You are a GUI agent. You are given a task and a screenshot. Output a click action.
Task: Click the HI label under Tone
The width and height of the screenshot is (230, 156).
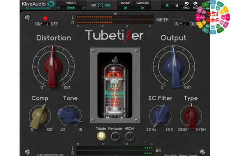pyautogui.click(x=80, y=129)
